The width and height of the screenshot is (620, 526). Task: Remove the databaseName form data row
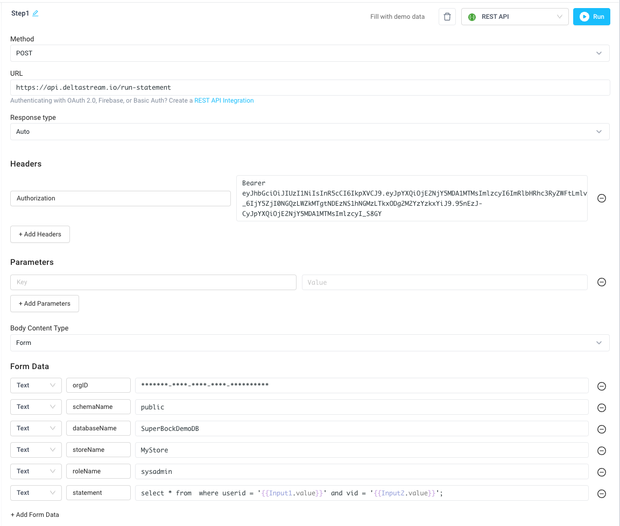click(601, 429)
